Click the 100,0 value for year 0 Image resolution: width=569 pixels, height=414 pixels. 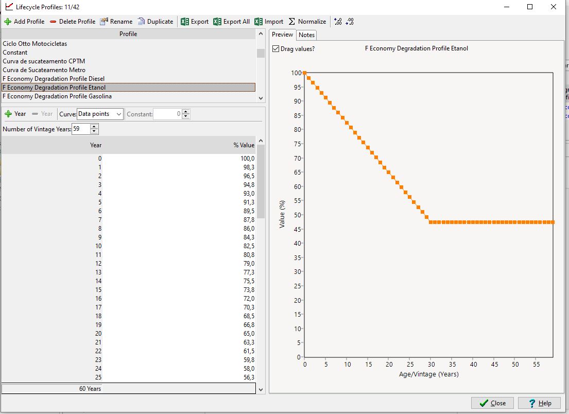point(248,159)
